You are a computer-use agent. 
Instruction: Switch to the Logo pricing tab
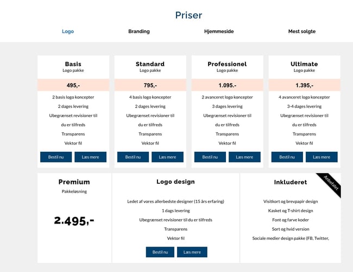[x=68, y=32]
